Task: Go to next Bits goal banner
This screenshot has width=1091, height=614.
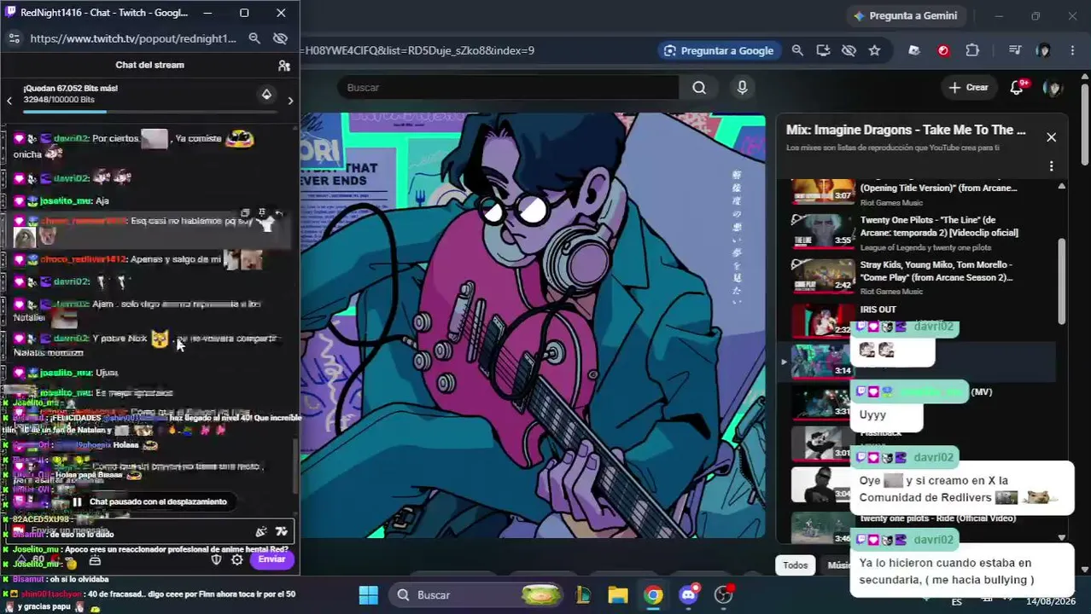Action: tap(290, 101)
